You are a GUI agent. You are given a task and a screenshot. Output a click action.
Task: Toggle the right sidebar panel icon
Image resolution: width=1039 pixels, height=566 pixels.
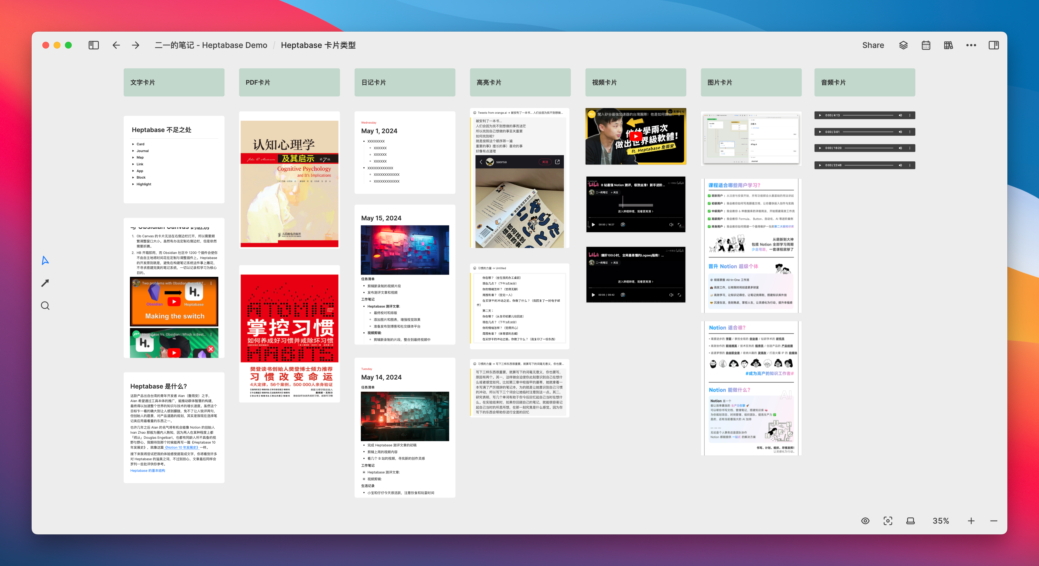994,45
